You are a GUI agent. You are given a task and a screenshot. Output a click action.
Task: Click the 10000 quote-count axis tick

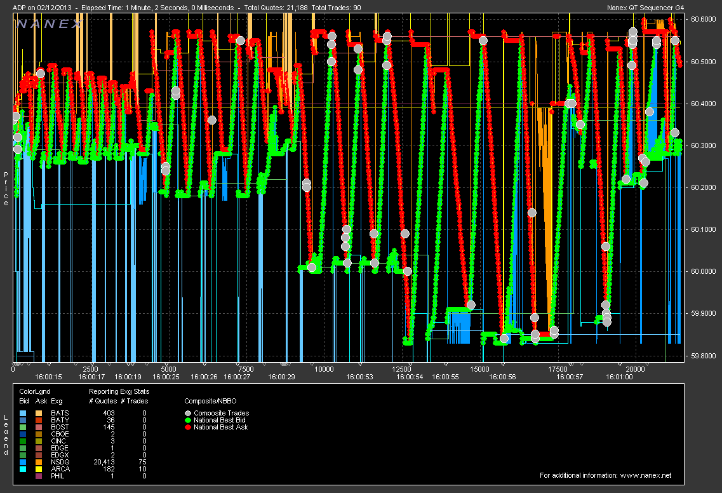324,369
